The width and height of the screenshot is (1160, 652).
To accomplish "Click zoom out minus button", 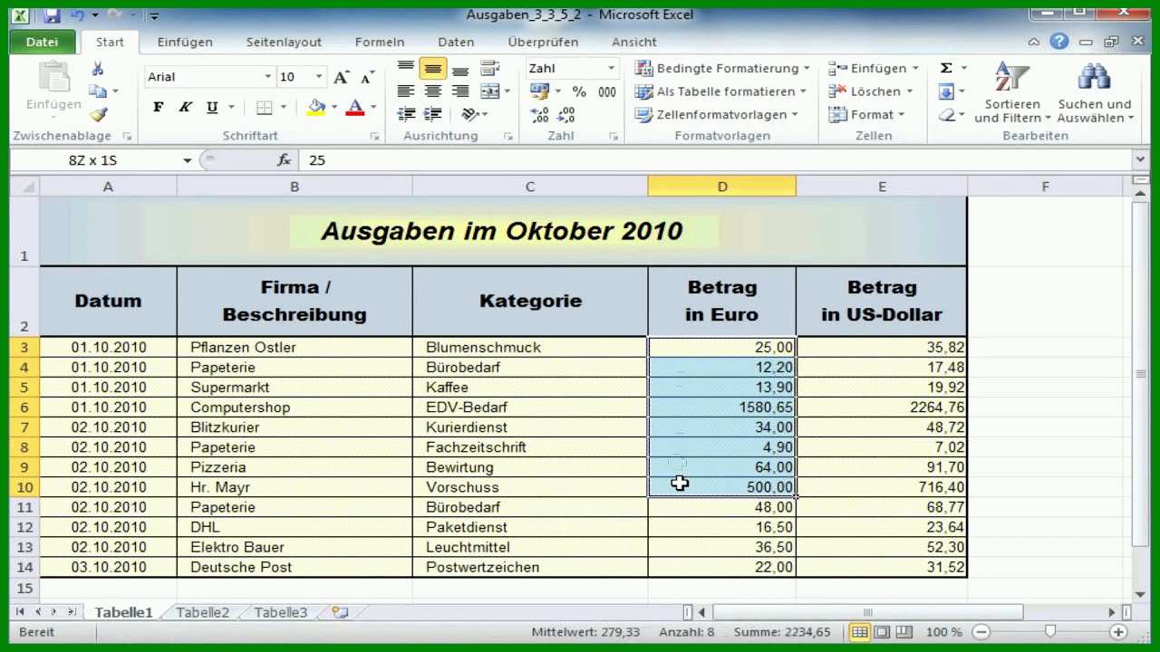I will (981, 632).
